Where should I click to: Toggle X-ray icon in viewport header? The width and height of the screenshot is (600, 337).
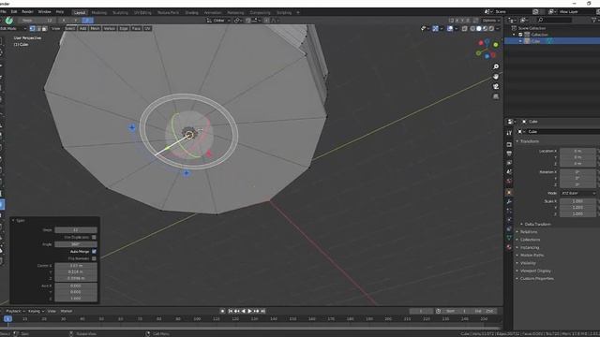pyautogui.click(x=464, y=29)
